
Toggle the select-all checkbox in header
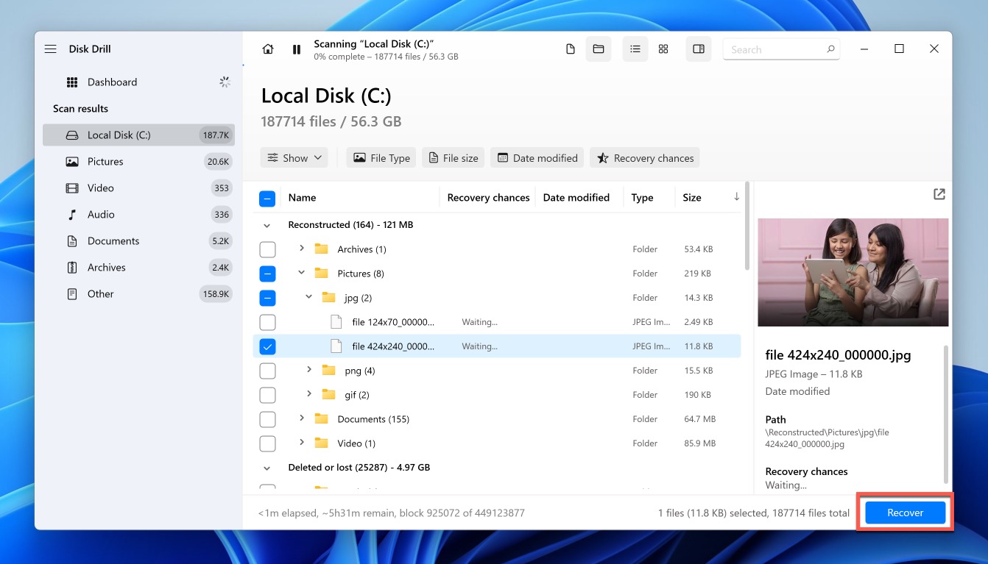click(267, 198)
